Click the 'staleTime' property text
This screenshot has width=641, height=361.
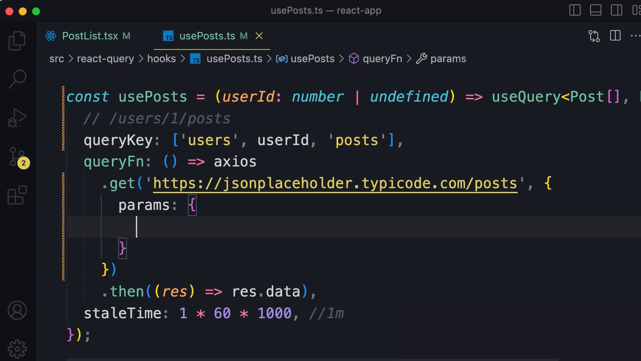[x=123, y=313]
